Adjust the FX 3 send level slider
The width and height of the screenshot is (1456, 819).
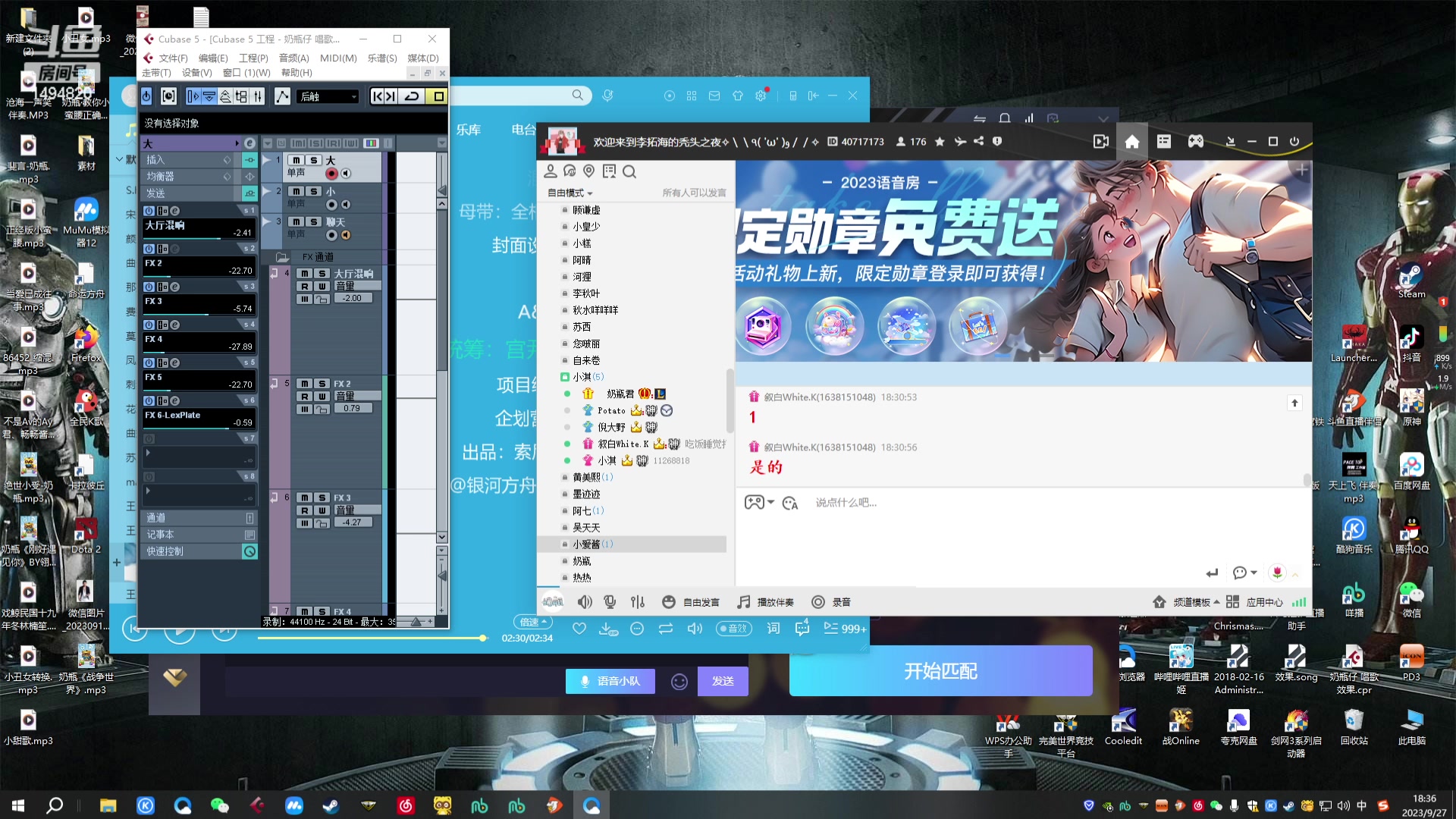[199, 315]
